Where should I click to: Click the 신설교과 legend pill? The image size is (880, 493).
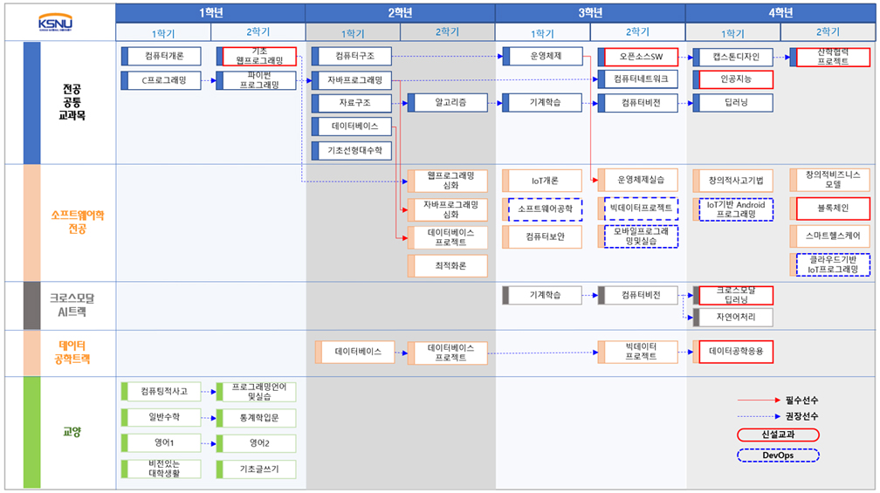tap(778, 435)
